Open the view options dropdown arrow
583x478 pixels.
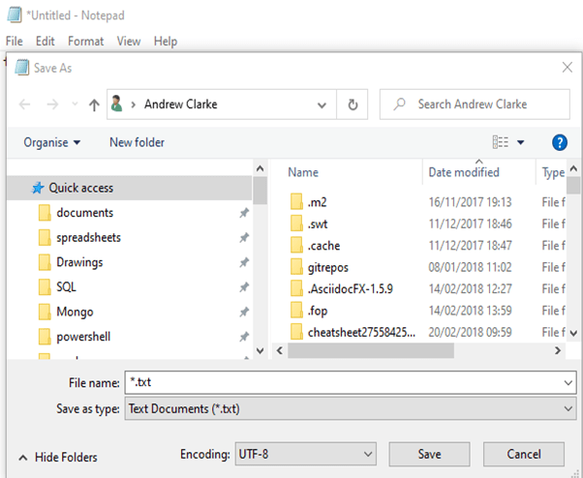[x=521, y=142]
